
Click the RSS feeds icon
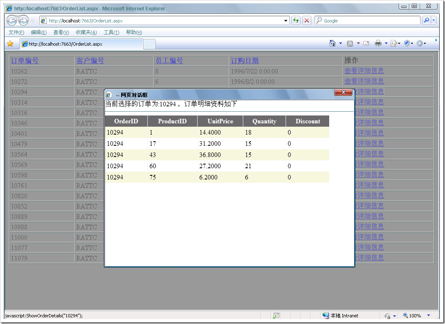(x=350, y=43)
